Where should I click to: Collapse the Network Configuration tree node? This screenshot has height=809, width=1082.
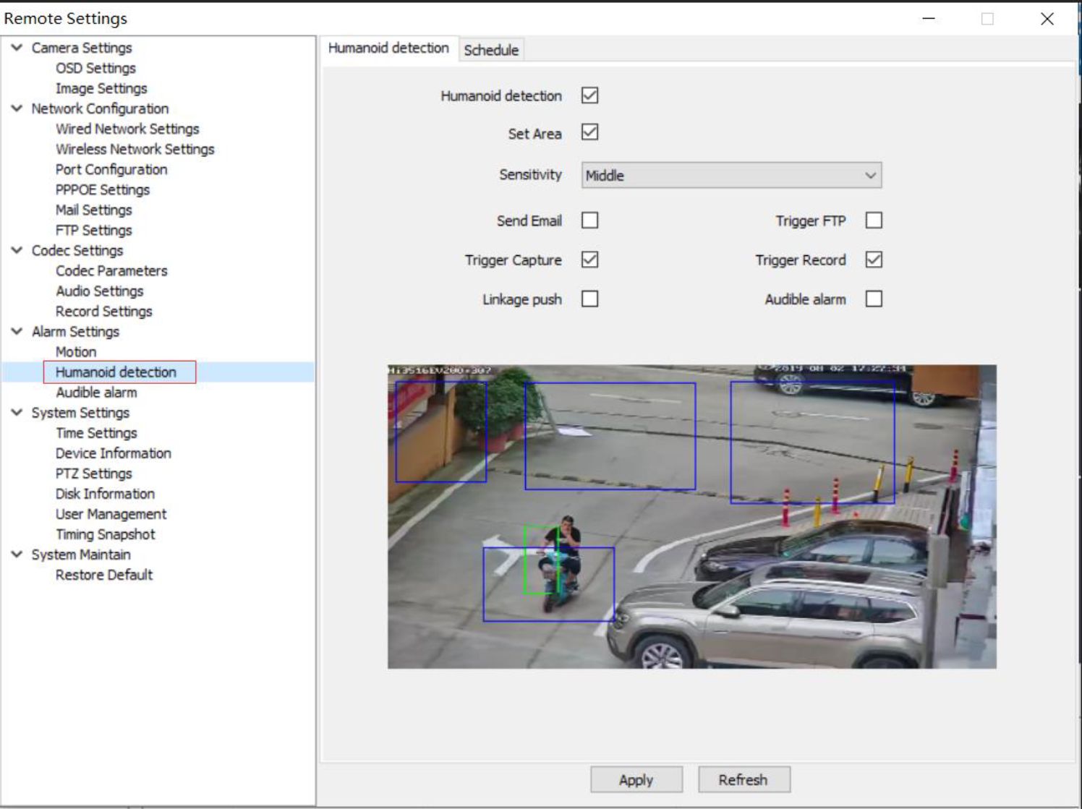pyautogui.click(x=17, y=108)
